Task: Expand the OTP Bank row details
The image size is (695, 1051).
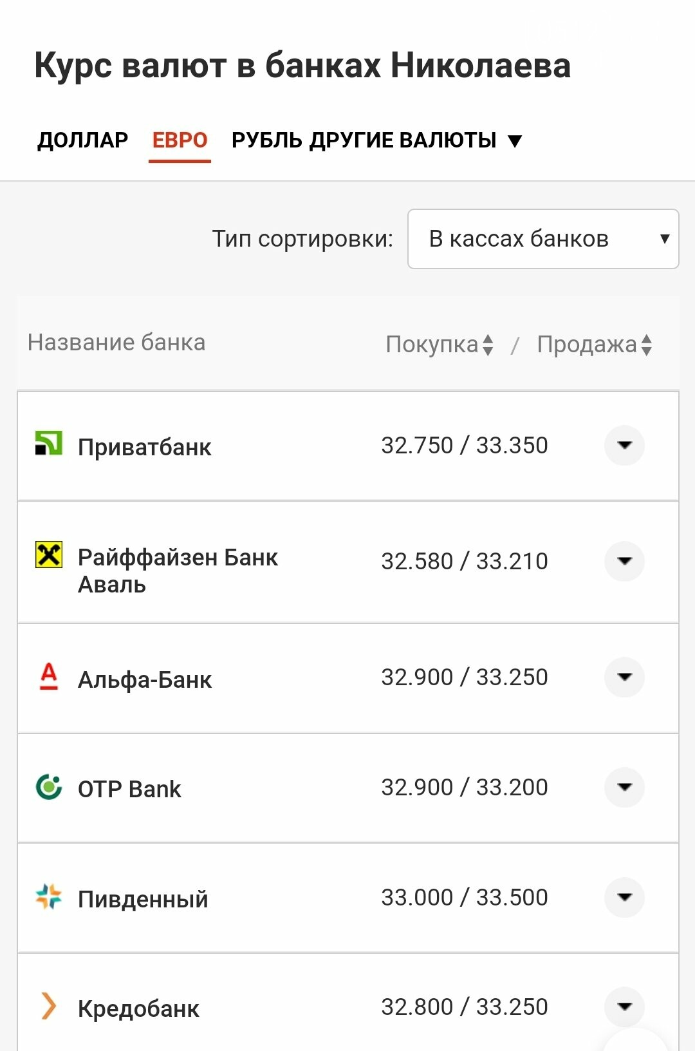Action: click(x=624, y=787)
